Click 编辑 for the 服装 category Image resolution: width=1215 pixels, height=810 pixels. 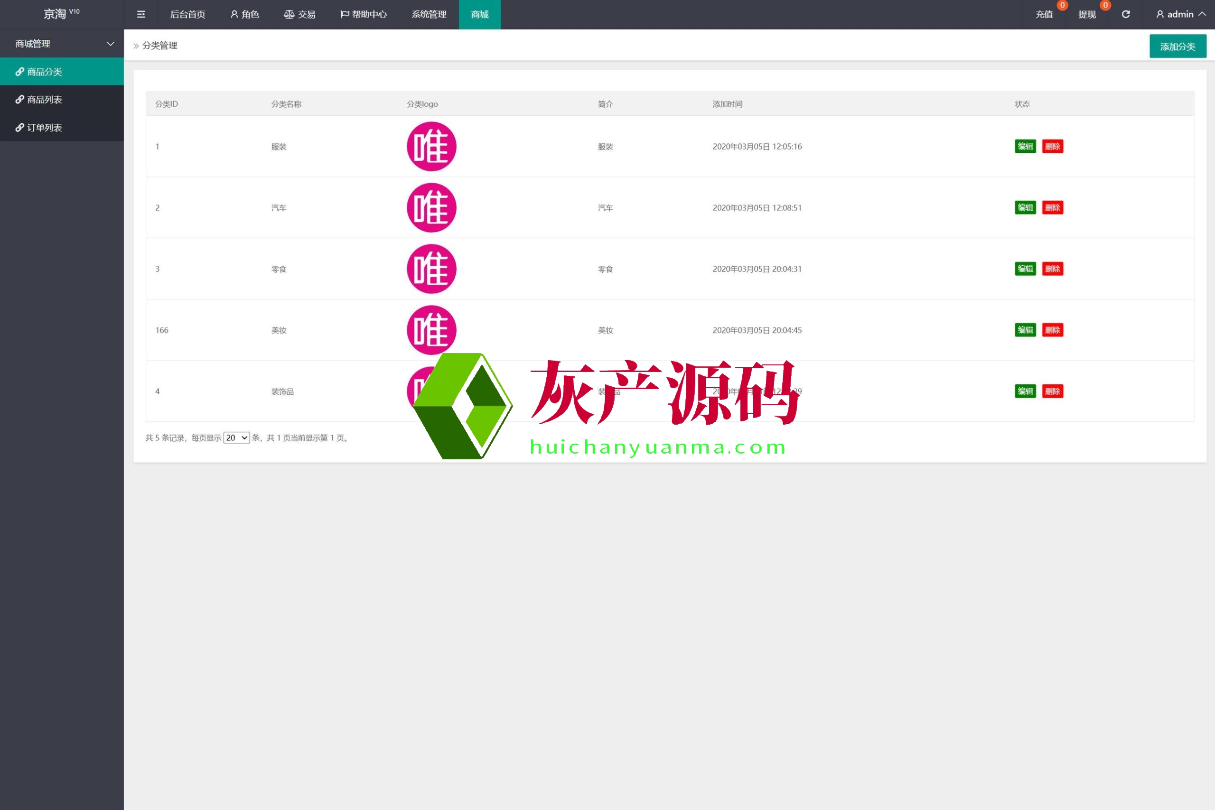pyautogui.click(x=1025, y=146)
